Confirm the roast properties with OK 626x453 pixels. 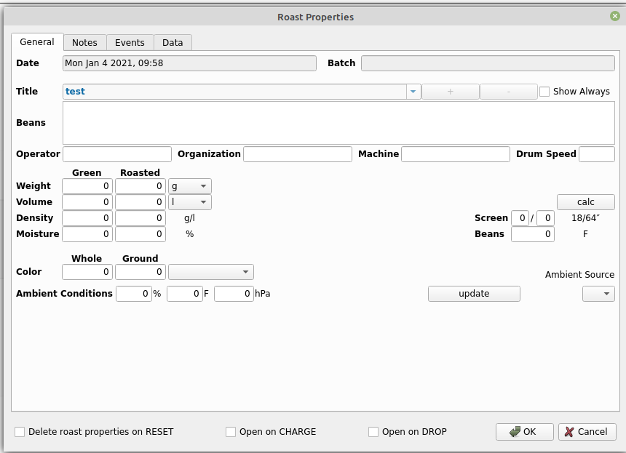coord(524,431)
